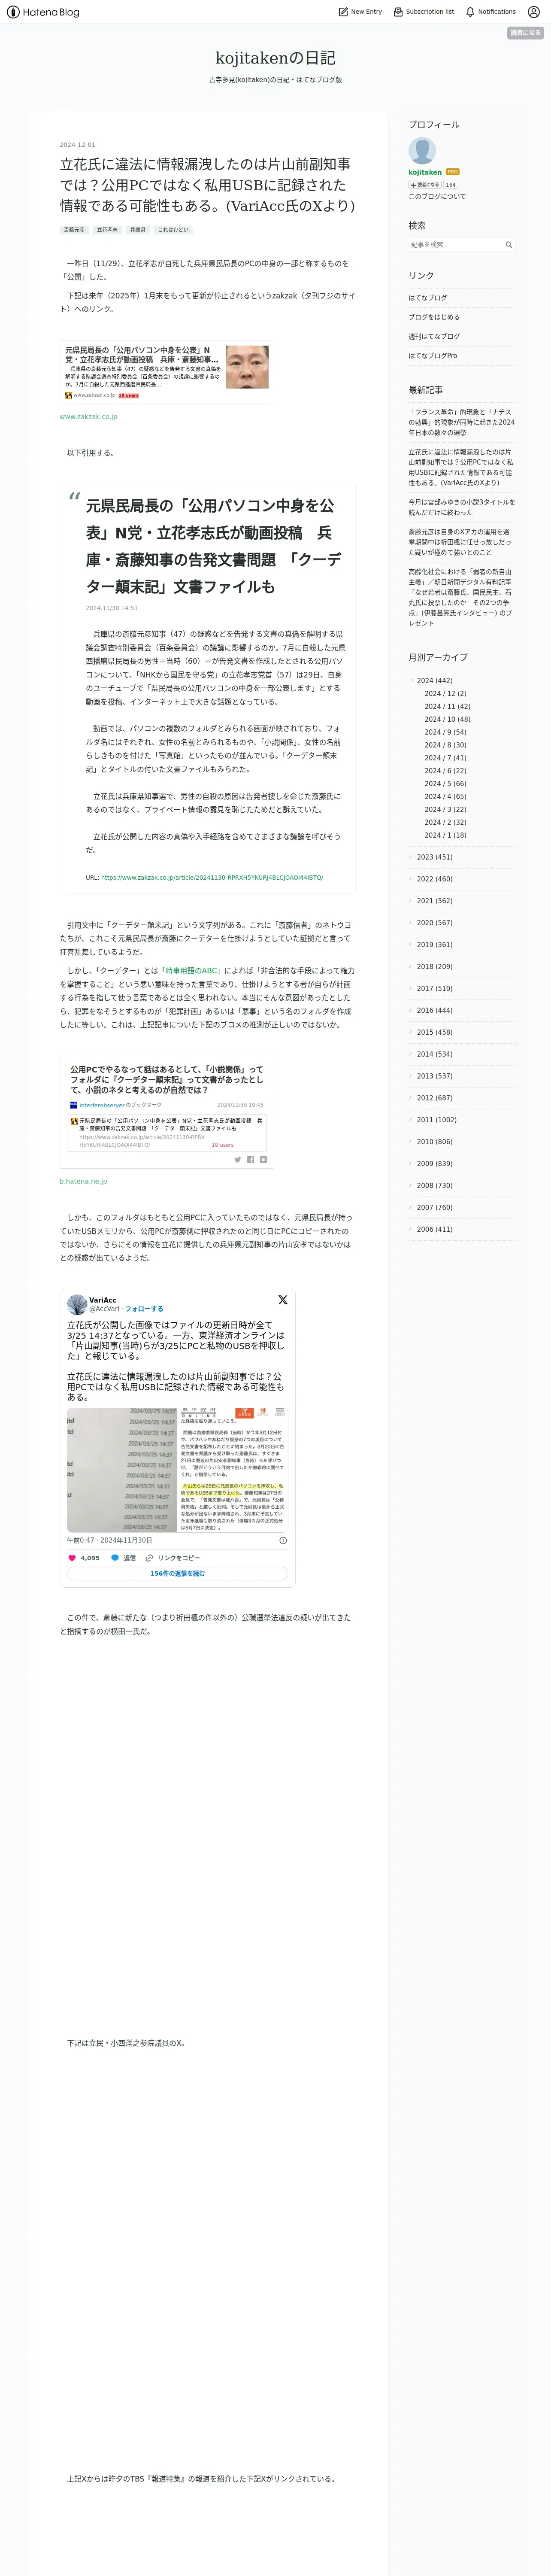Click the tweet 返信 reply icon

click(x=115, y=1558)
